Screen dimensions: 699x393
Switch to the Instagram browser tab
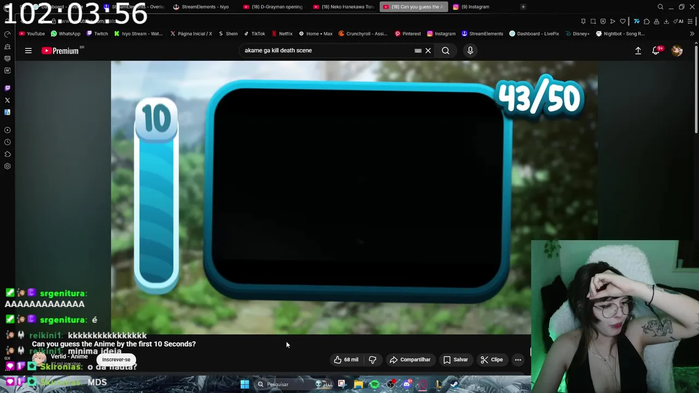pyautogui.click(x=475, y=7)
